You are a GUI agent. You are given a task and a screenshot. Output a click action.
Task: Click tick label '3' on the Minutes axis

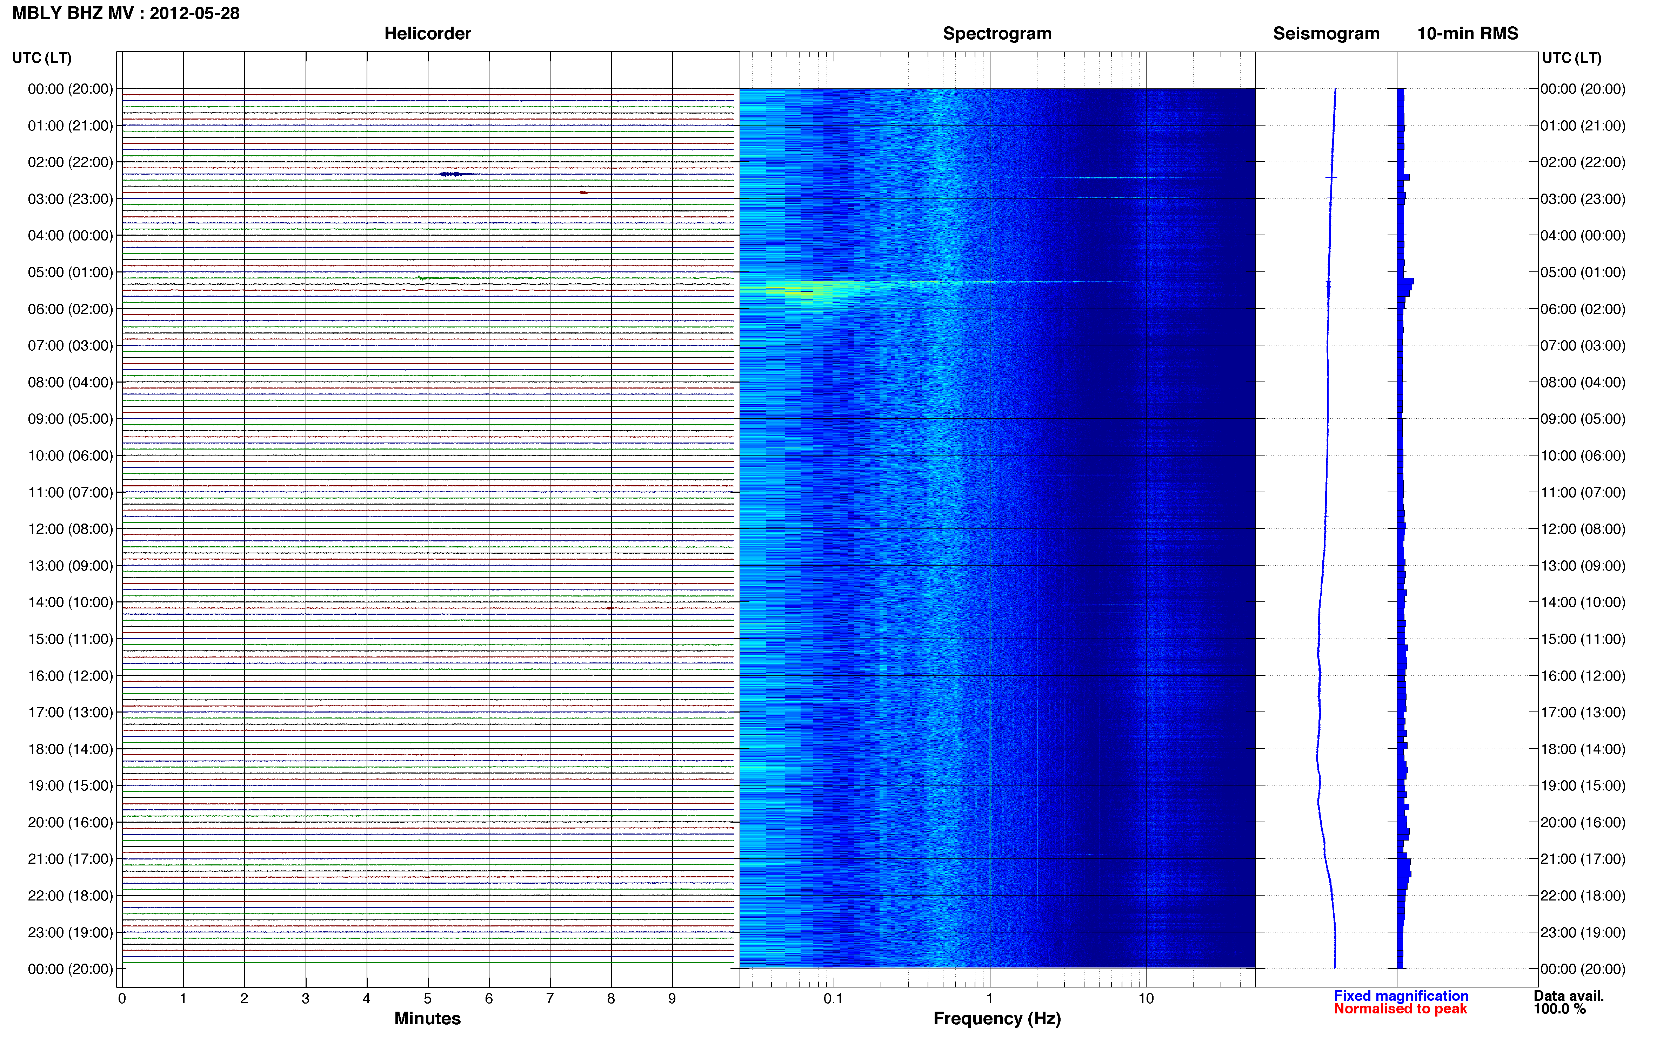coord(305,998)
